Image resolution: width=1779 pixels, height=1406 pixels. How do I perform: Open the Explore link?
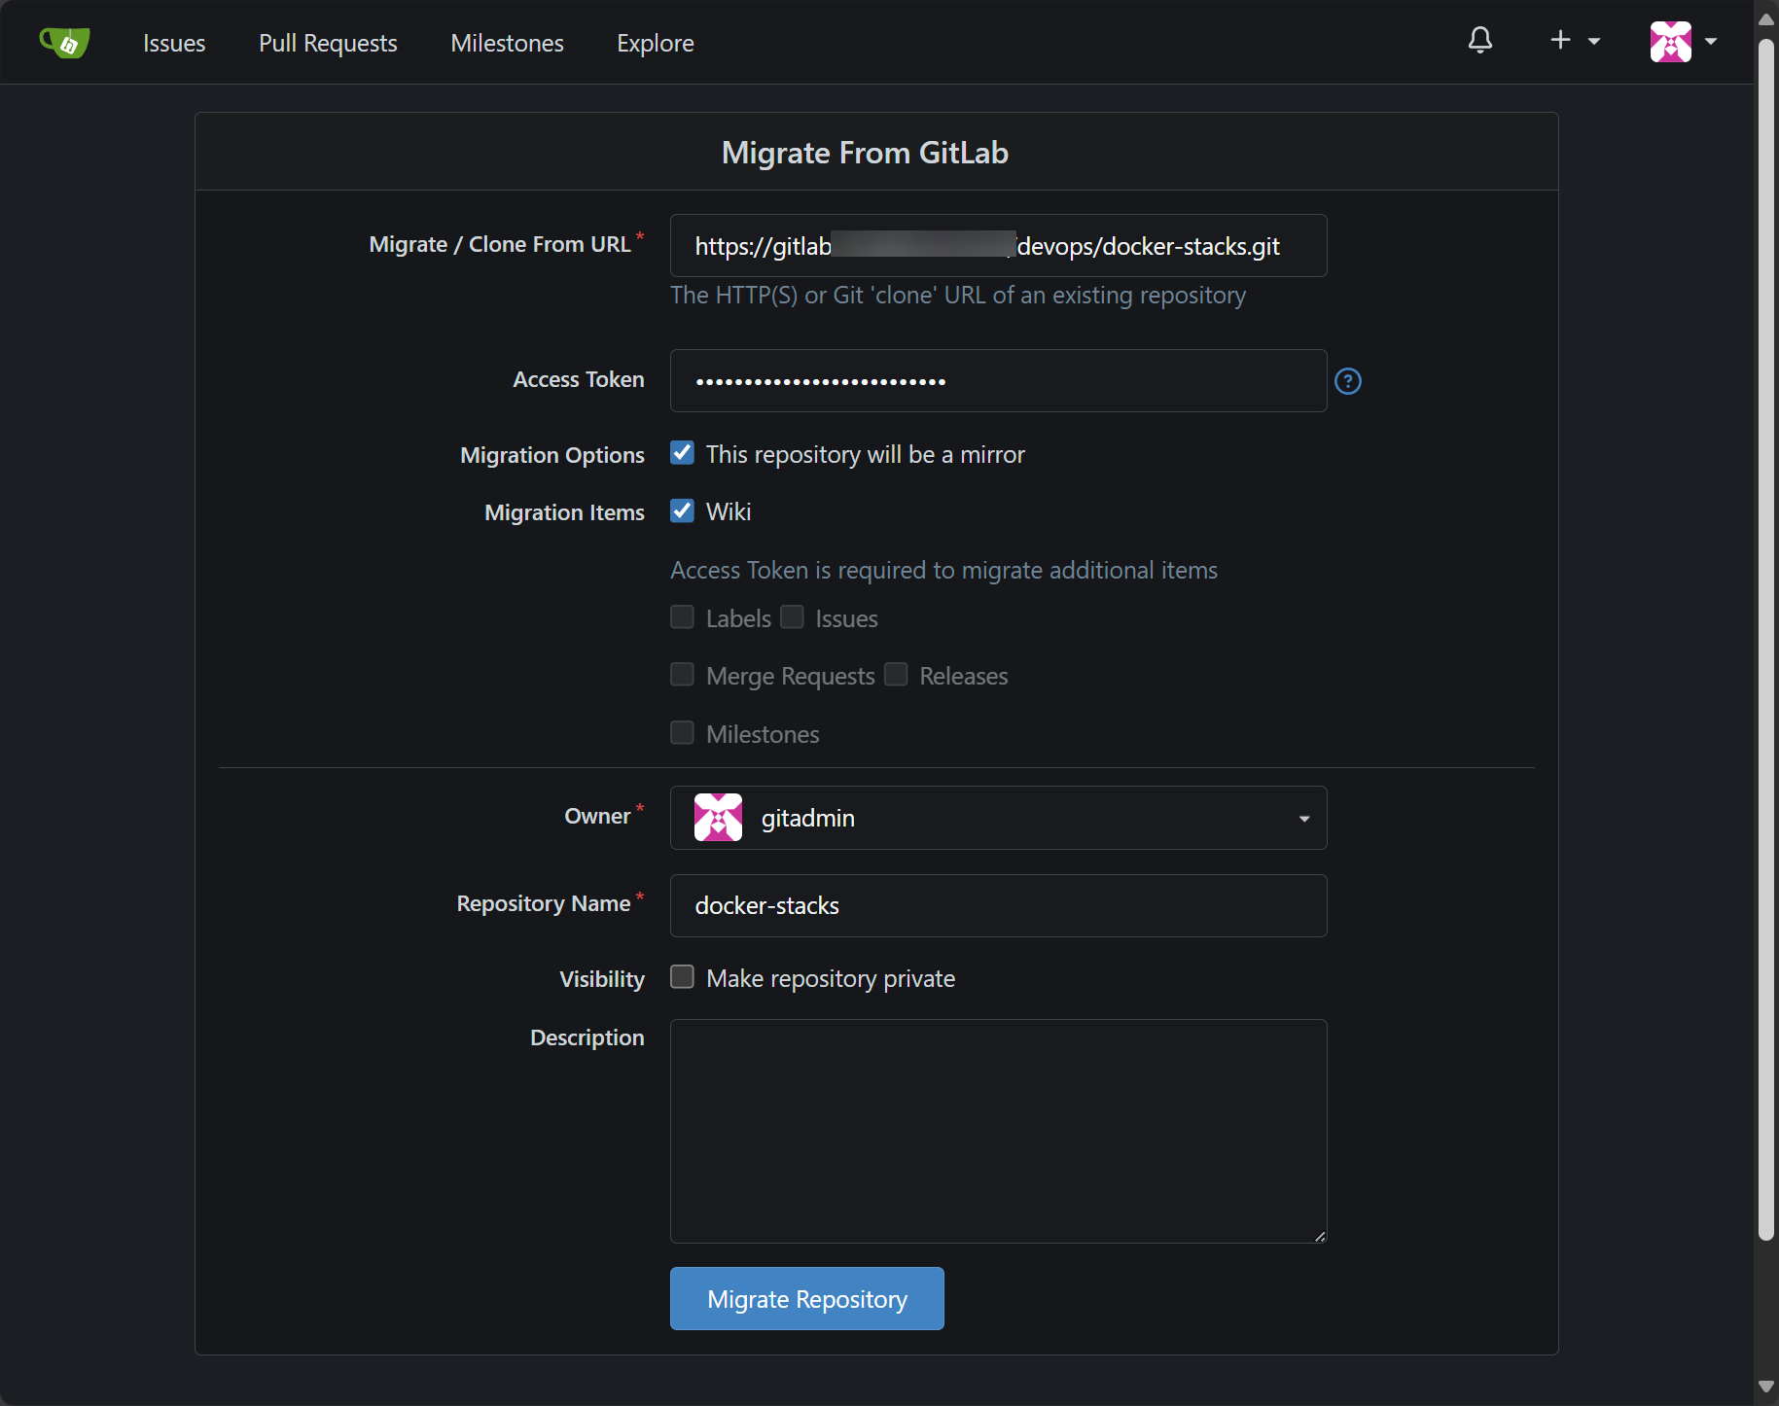coord(655,43)
